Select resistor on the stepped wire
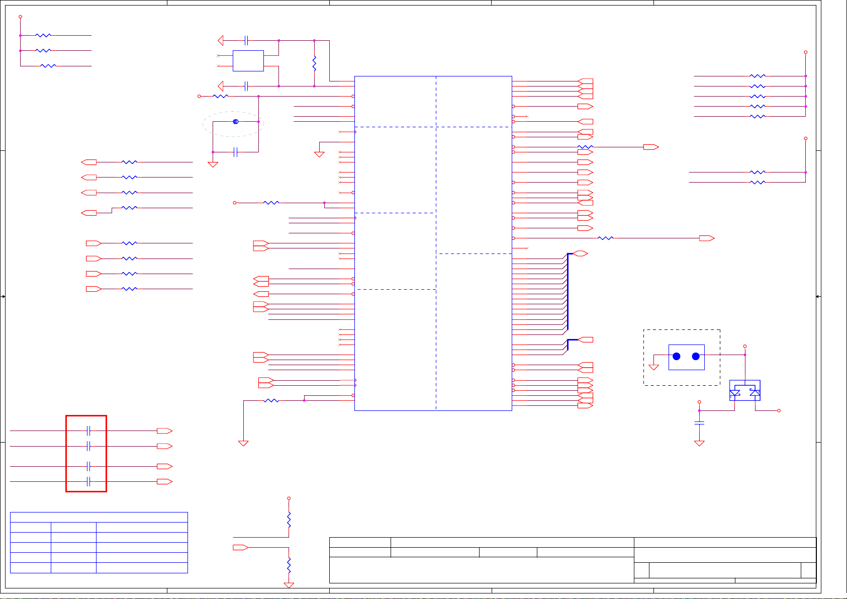 point(129,208)
